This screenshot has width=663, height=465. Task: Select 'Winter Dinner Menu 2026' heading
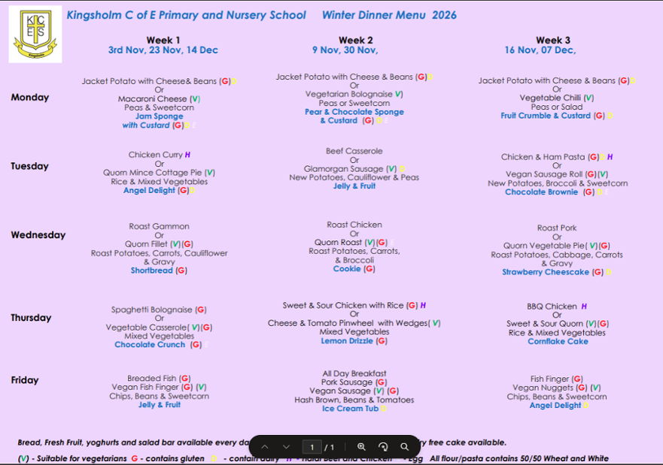389,15
